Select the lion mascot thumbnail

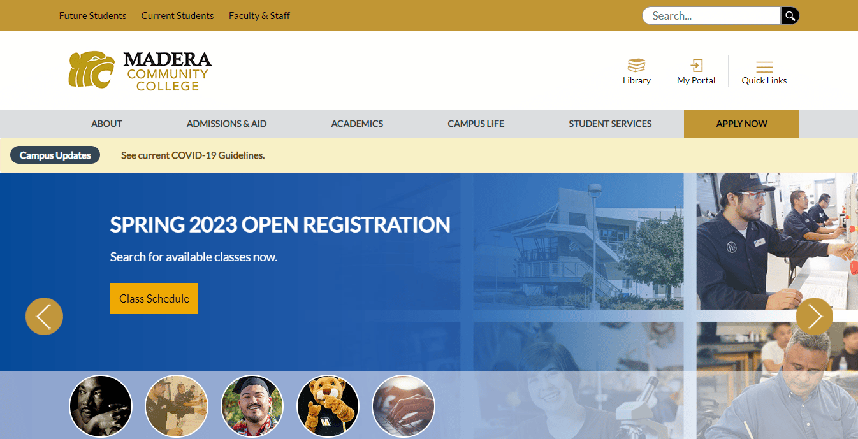328,406
